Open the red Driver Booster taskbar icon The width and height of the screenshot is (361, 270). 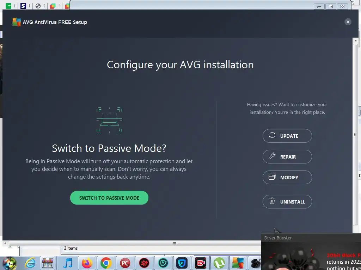point(144,263)
